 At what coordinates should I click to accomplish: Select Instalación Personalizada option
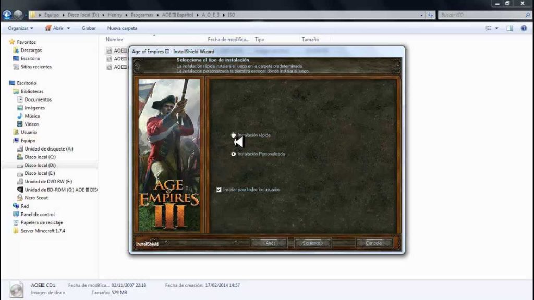(x=234, y=154)
